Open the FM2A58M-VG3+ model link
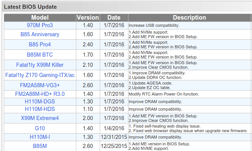Image resolution: width=252 pixels, height=151 pixels. (40, 85)
